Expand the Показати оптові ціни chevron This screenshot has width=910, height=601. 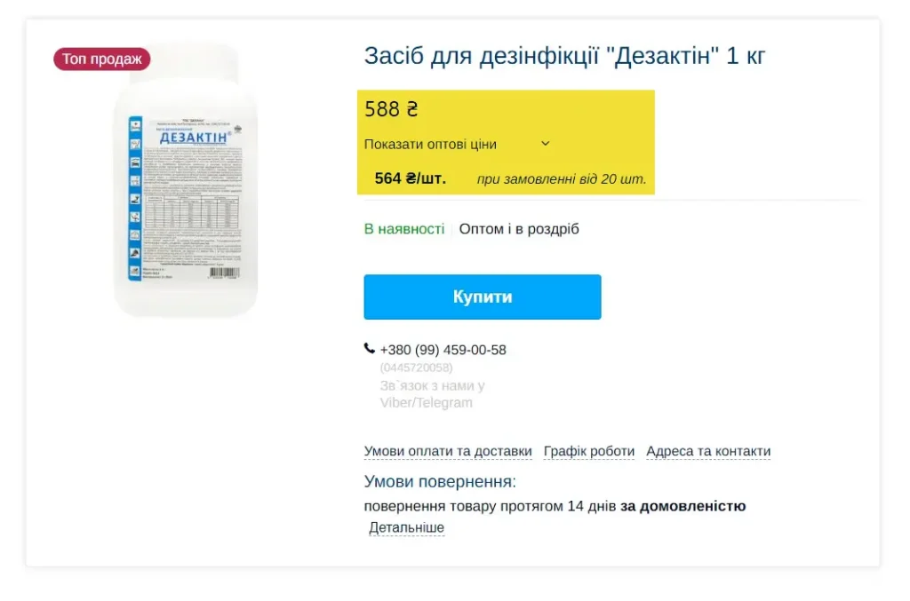point(545,143)
